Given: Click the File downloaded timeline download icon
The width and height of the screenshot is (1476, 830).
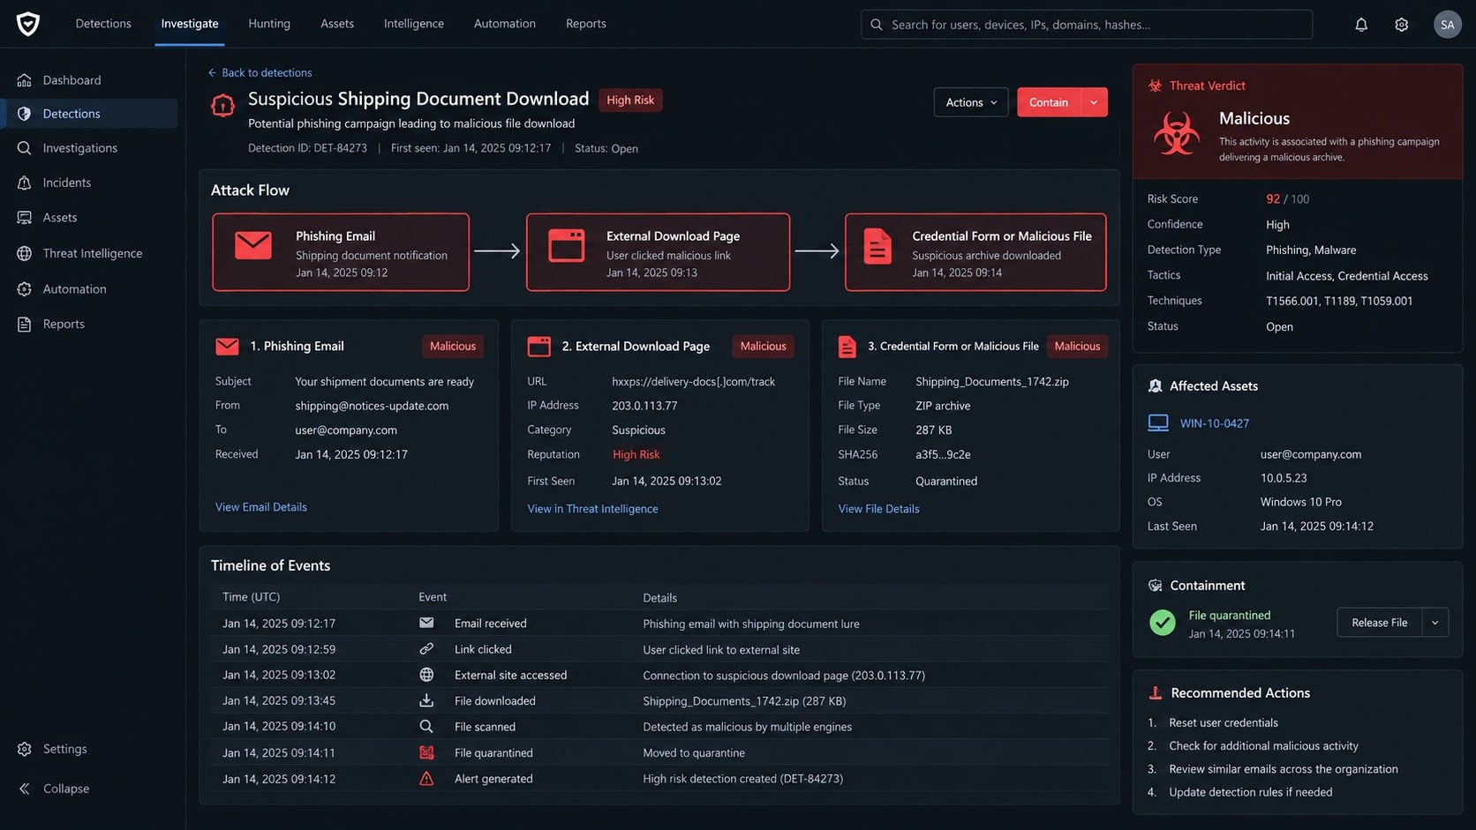Looking at the screenshot, I should (x=426, y=700).
